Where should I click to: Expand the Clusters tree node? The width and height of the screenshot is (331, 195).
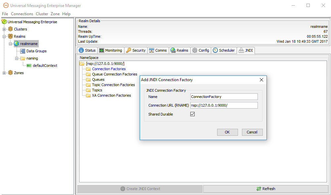pos(4,29)
